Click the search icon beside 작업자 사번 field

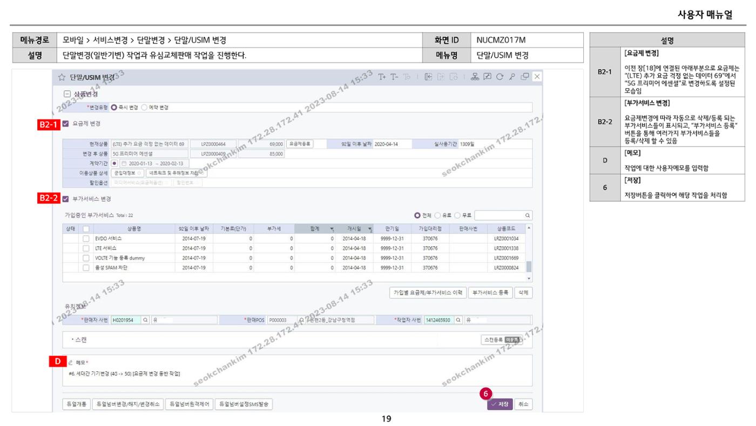click(458, 319)
